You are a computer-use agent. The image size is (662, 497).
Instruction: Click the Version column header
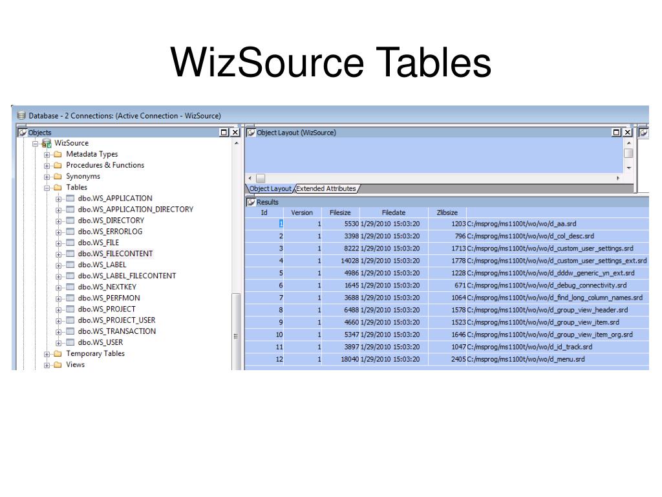(303, 212)
